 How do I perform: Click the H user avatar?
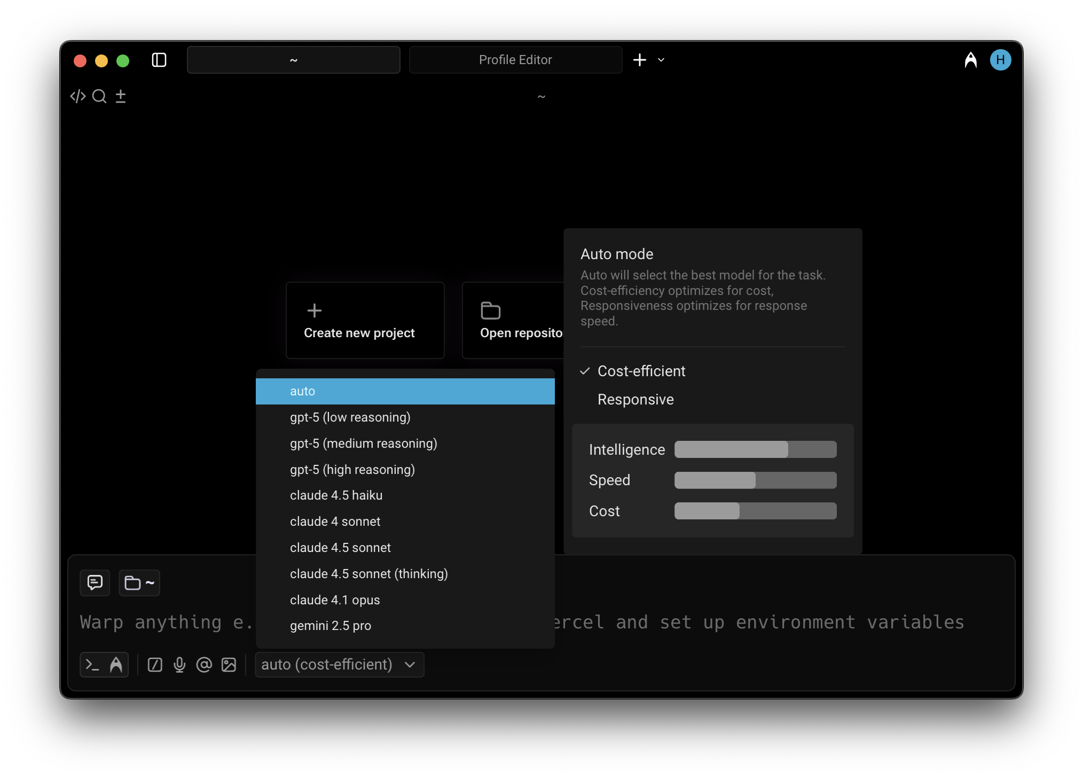click(1000, 60)
